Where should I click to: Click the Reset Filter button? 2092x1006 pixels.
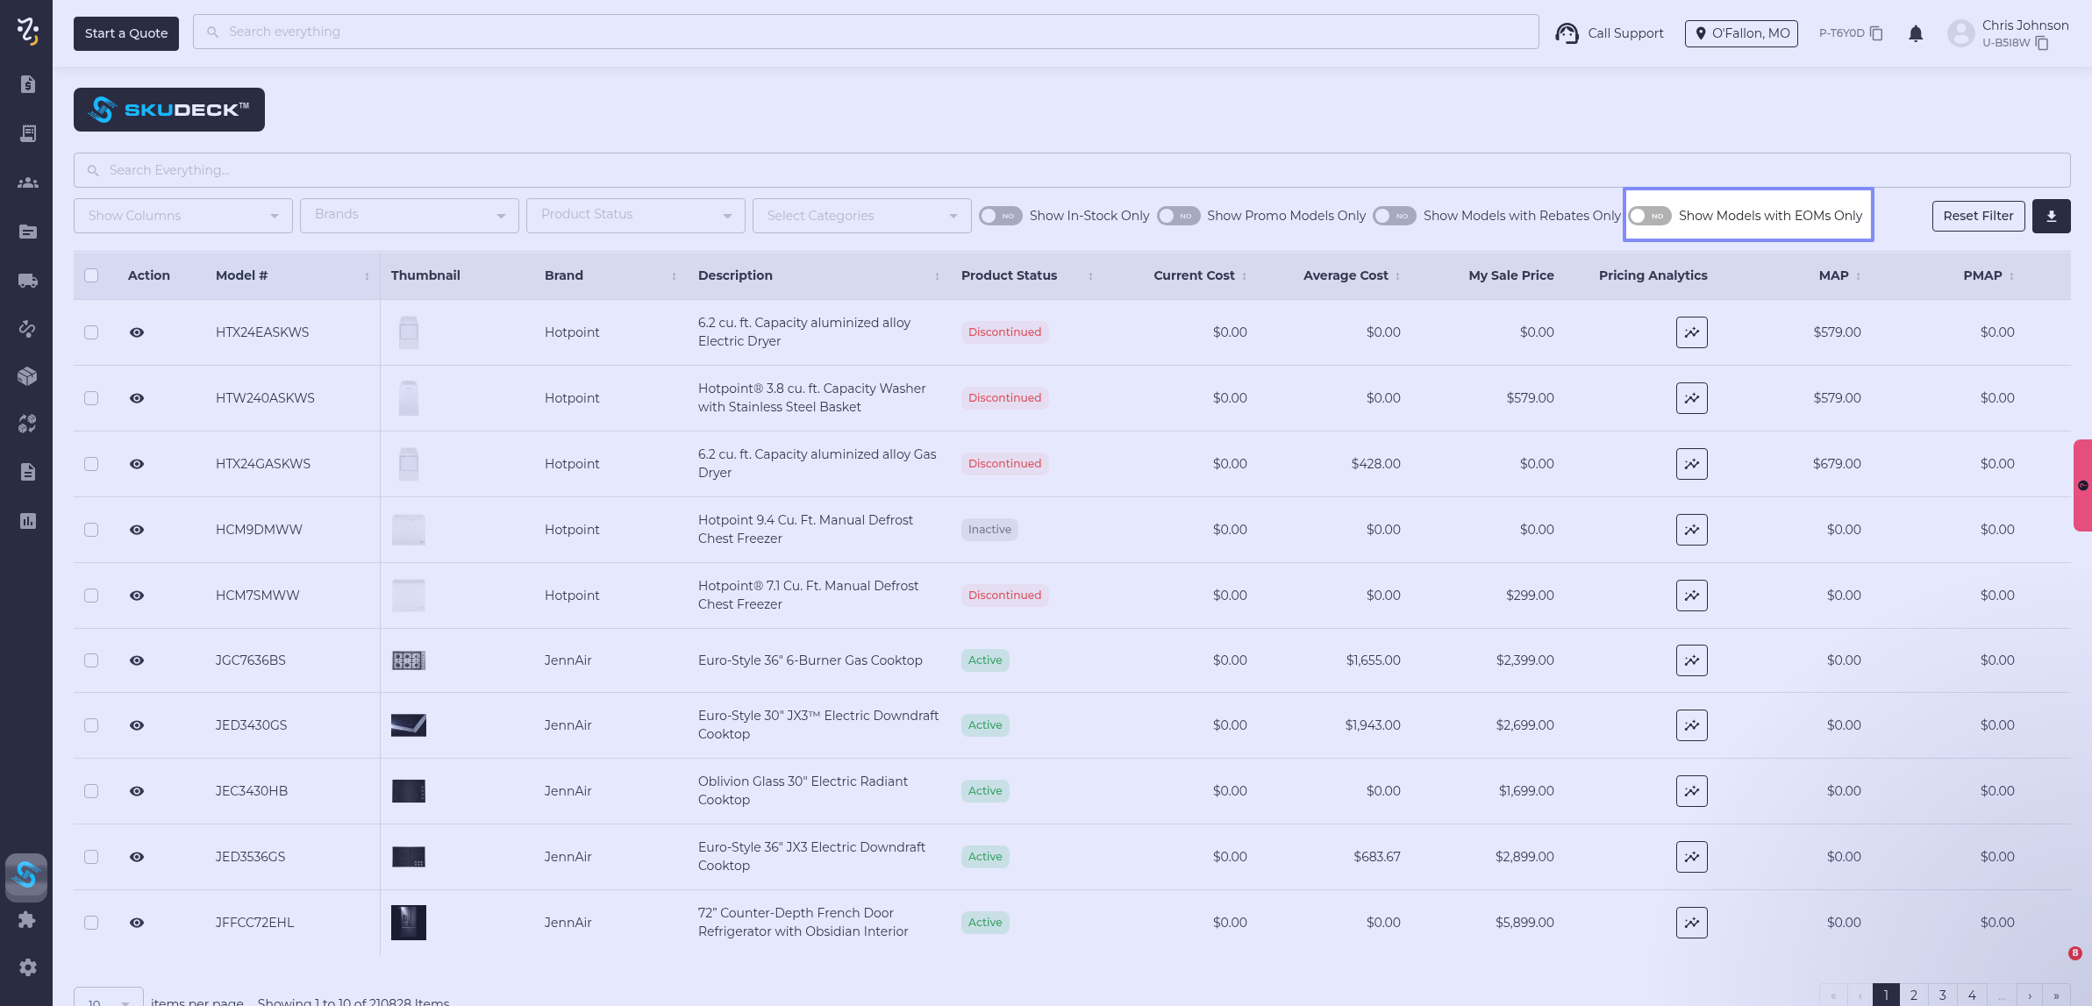click(x=1978, y=216)
